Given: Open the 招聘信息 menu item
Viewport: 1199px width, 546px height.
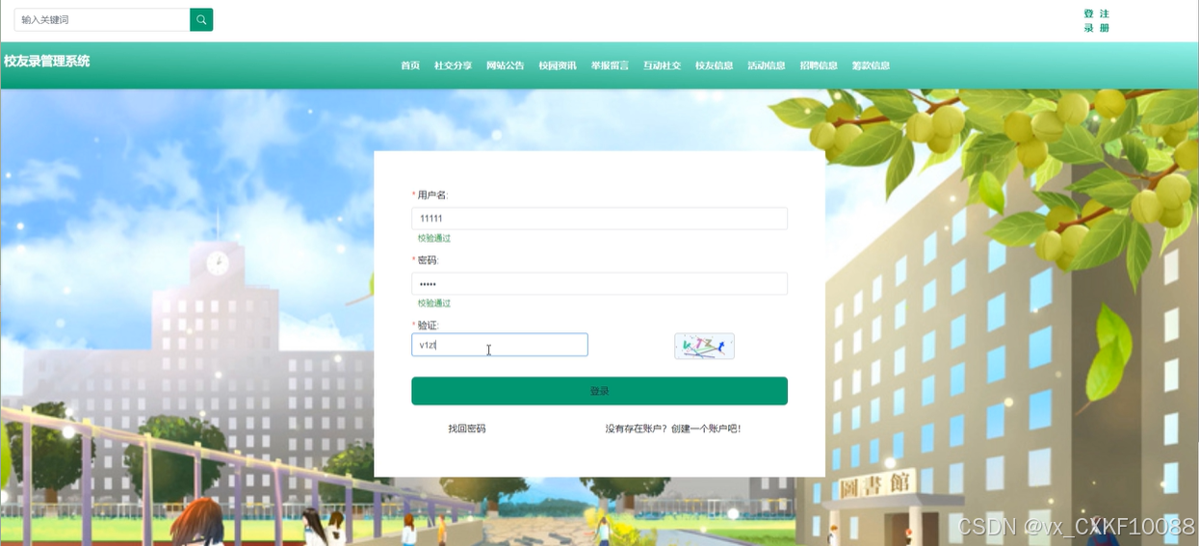Looking at the screenshot, I should coord(819,65).
